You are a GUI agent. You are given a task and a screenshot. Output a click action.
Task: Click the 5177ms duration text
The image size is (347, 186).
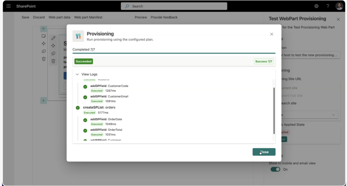(103, 112)
